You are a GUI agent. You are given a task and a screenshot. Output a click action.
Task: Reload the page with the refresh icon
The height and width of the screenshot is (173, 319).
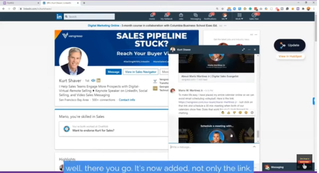14,9
